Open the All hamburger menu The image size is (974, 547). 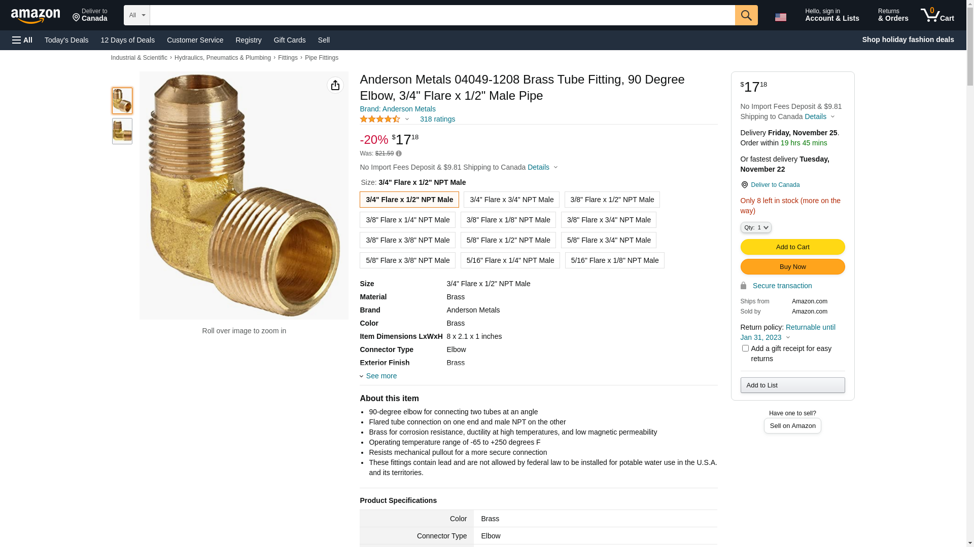[x=22, y=40]
